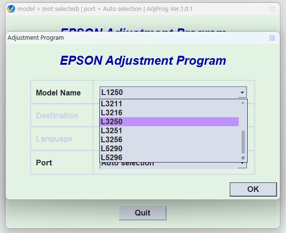Click the Epson app icon in title bar

pyautogui.click(x=11, y=9)
